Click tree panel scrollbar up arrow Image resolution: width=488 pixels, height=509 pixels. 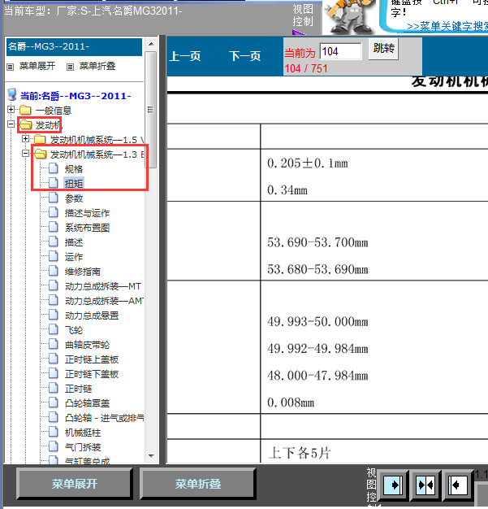pos(151,44)
